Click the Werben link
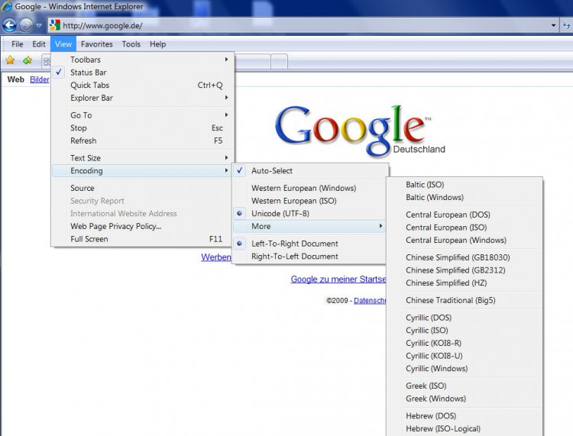Screen dimensions: 573x436 [216, 257]
